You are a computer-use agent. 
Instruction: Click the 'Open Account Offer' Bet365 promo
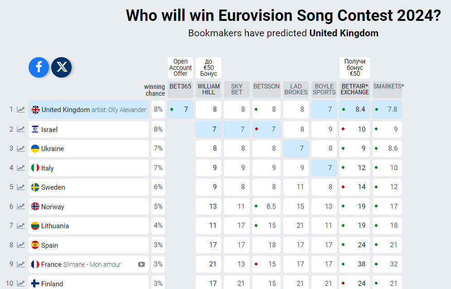point(180,68)
